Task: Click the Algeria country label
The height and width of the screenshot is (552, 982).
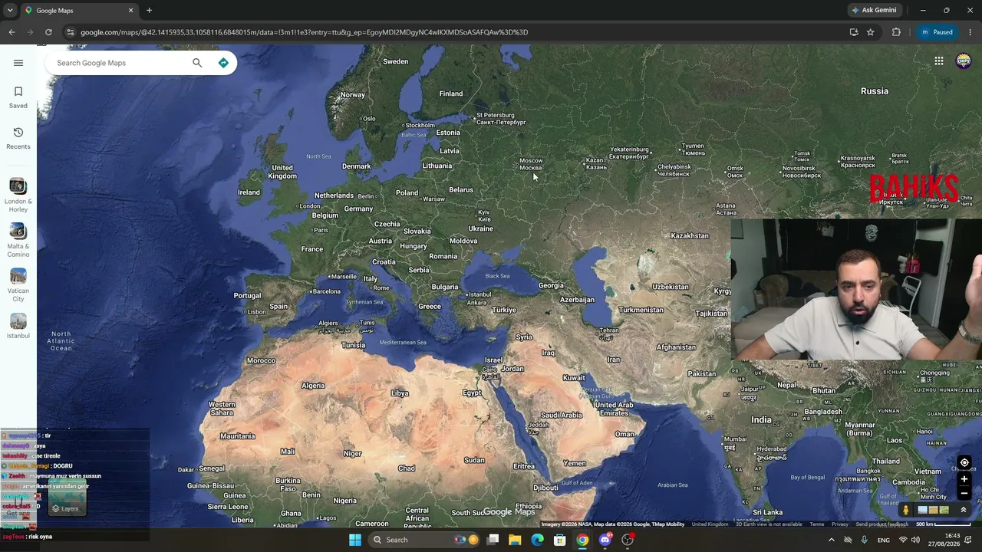Action: click(x=313, y=386)
